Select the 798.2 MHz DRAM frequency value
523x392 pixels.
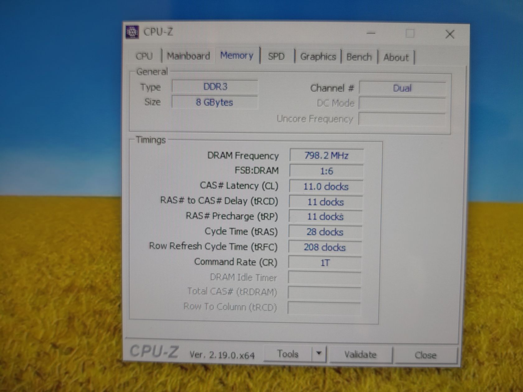coord(326,156)
